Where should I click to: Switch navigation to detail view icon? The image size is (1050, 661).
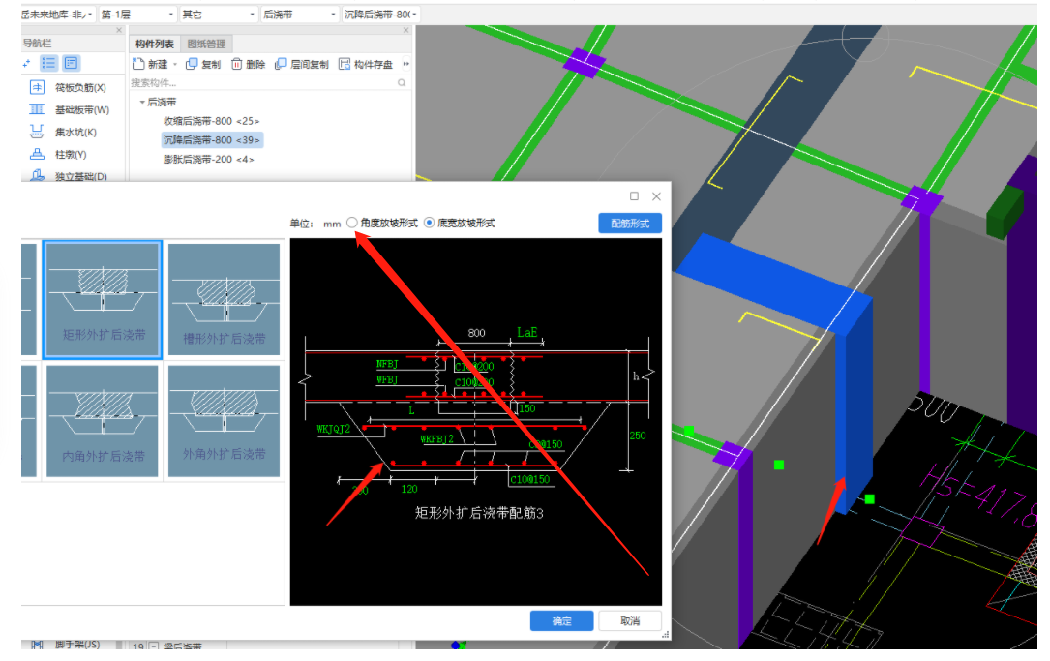click(71, 63)
